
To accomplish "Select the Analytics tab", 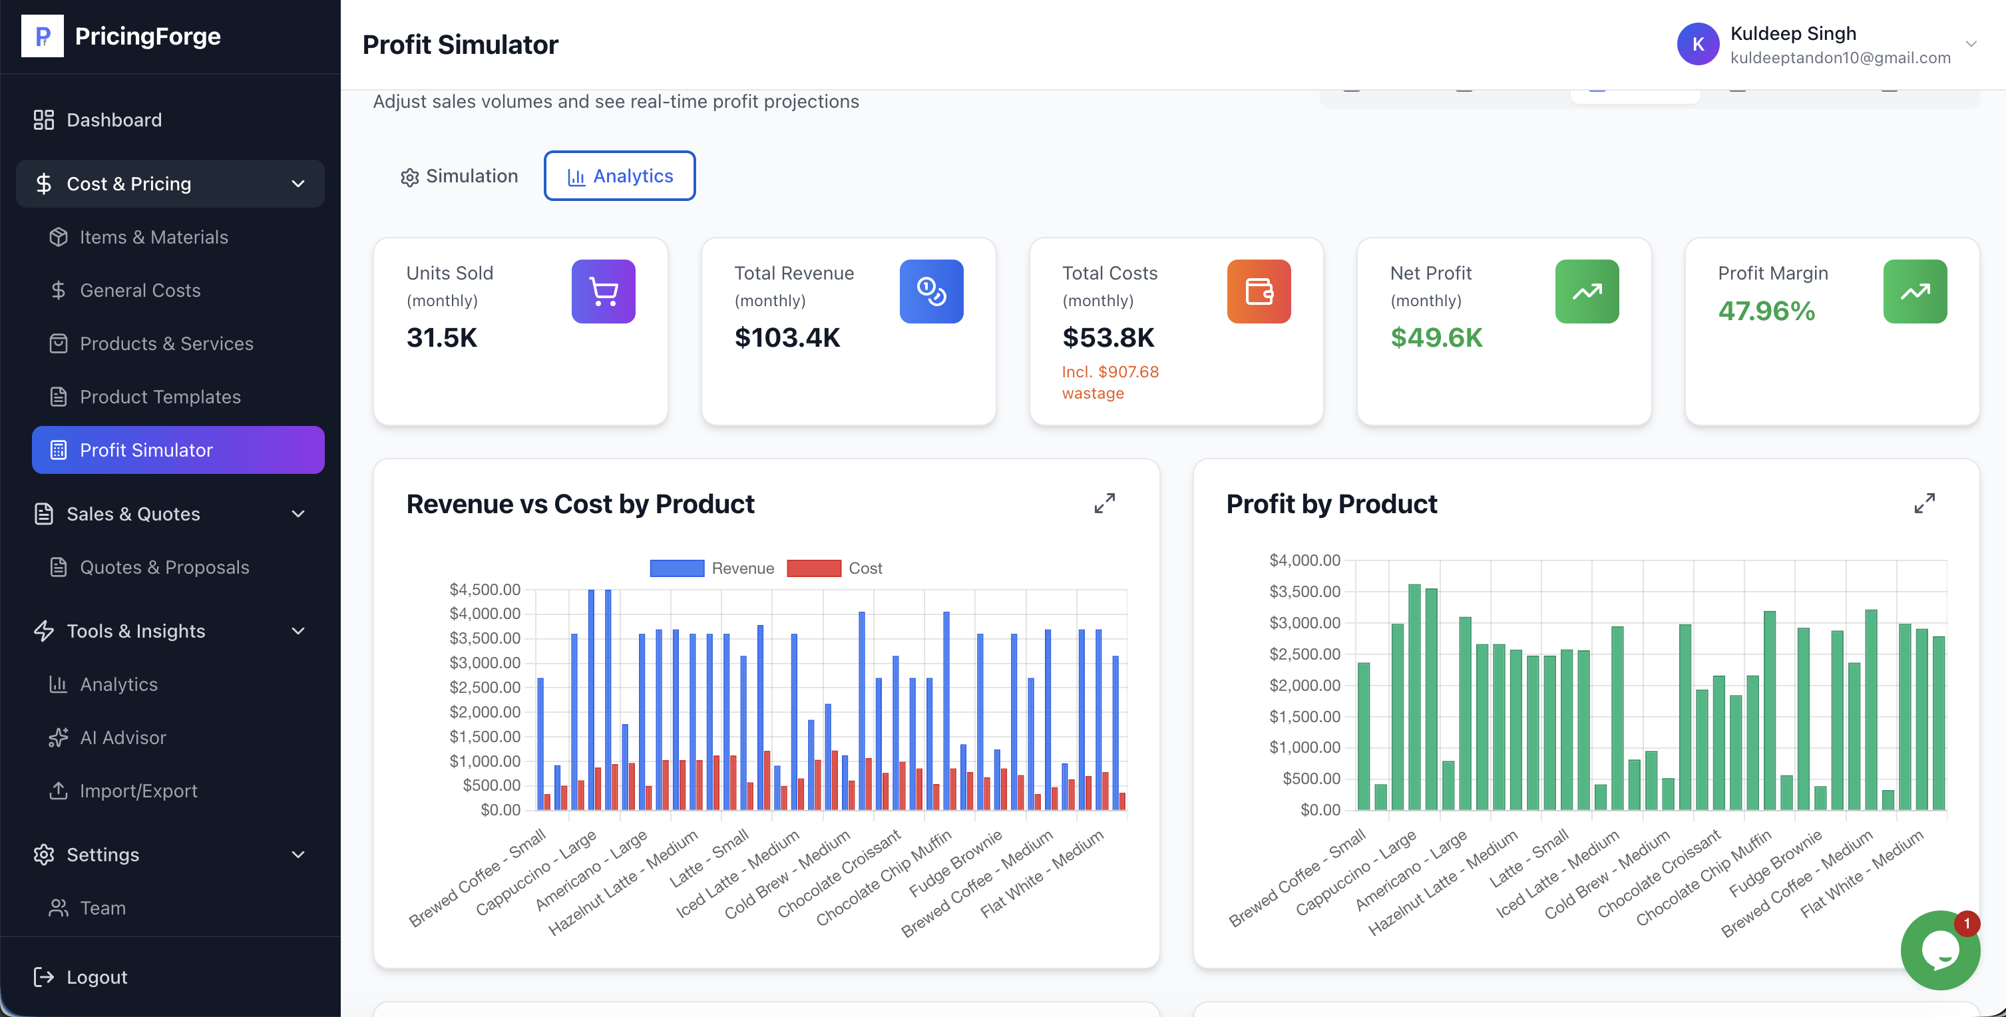I will coord(619,176).
